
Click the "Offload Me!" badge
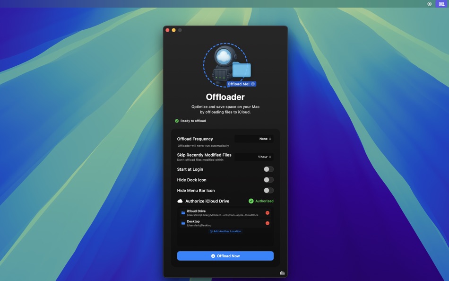242,84
